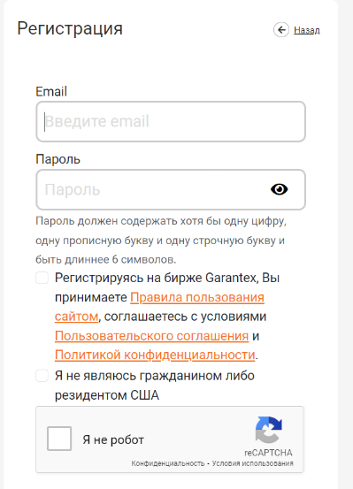Click the Email field label
The height and width of the screenshot is (489, 353).
tap(51, 92)
